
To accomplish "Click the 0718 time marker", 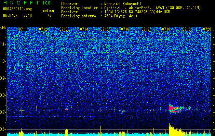I will click(x=166, y=29).
